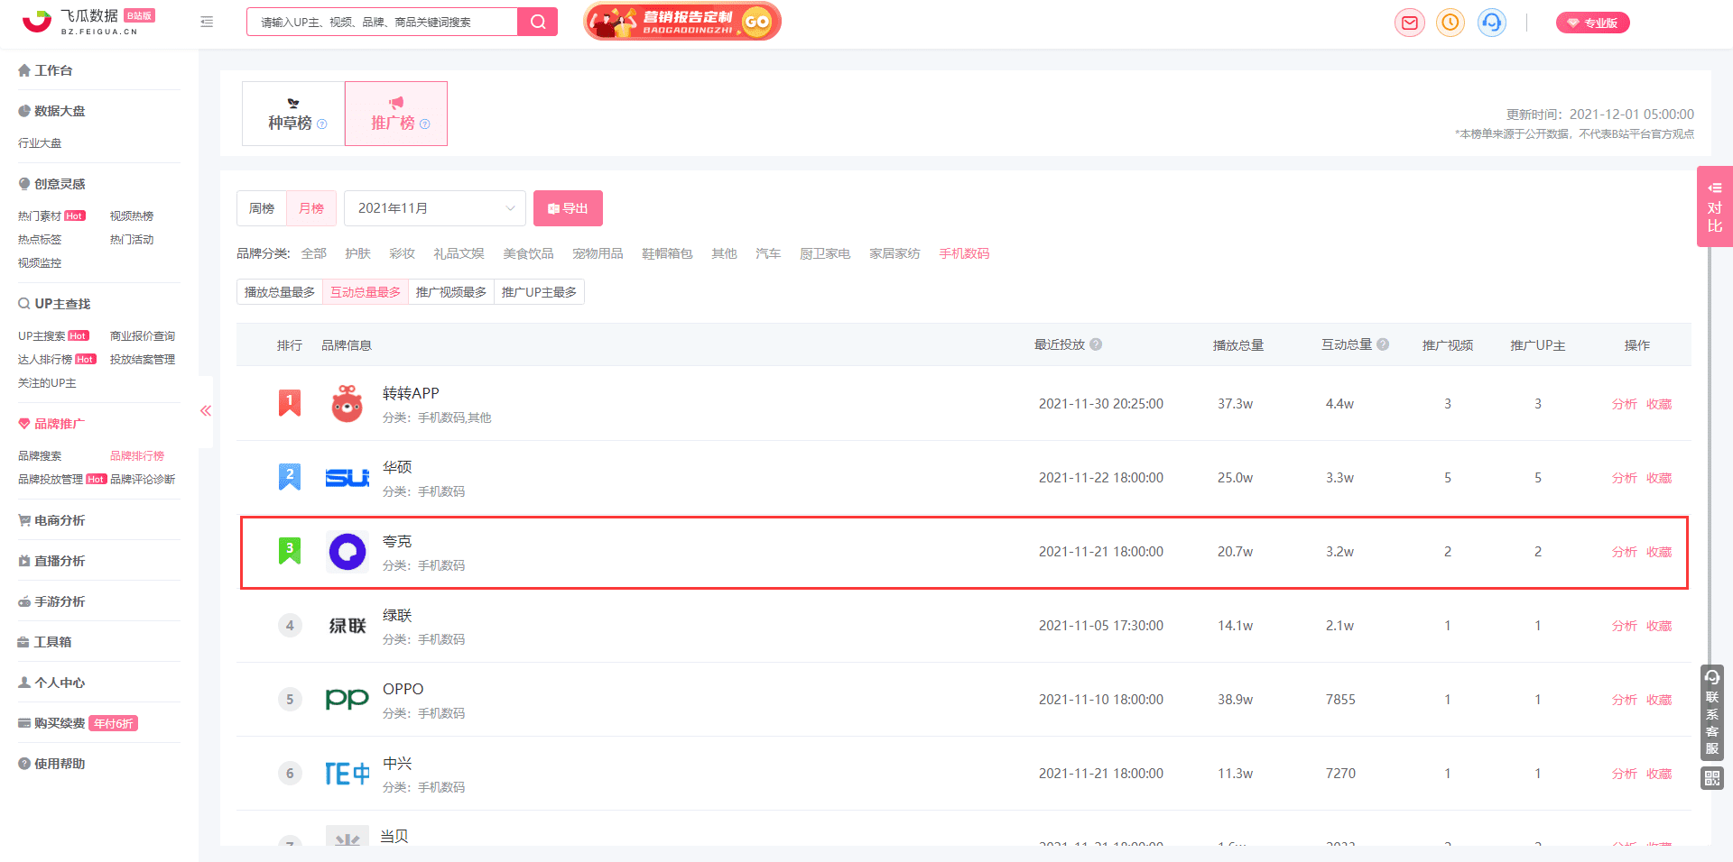
Task: Expand the 对比 compare side panel
Action: tap(1714, 206)
